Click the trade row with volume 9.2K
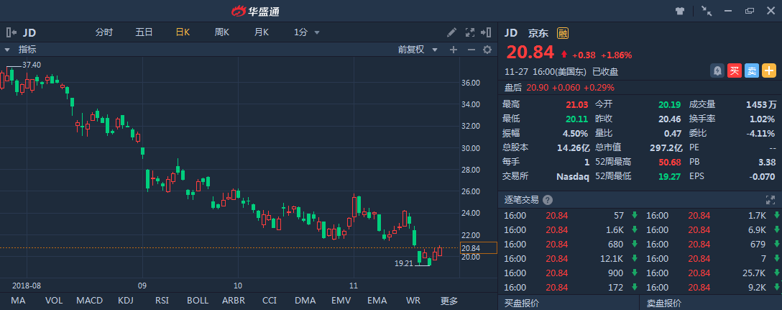 coord(711,288)
